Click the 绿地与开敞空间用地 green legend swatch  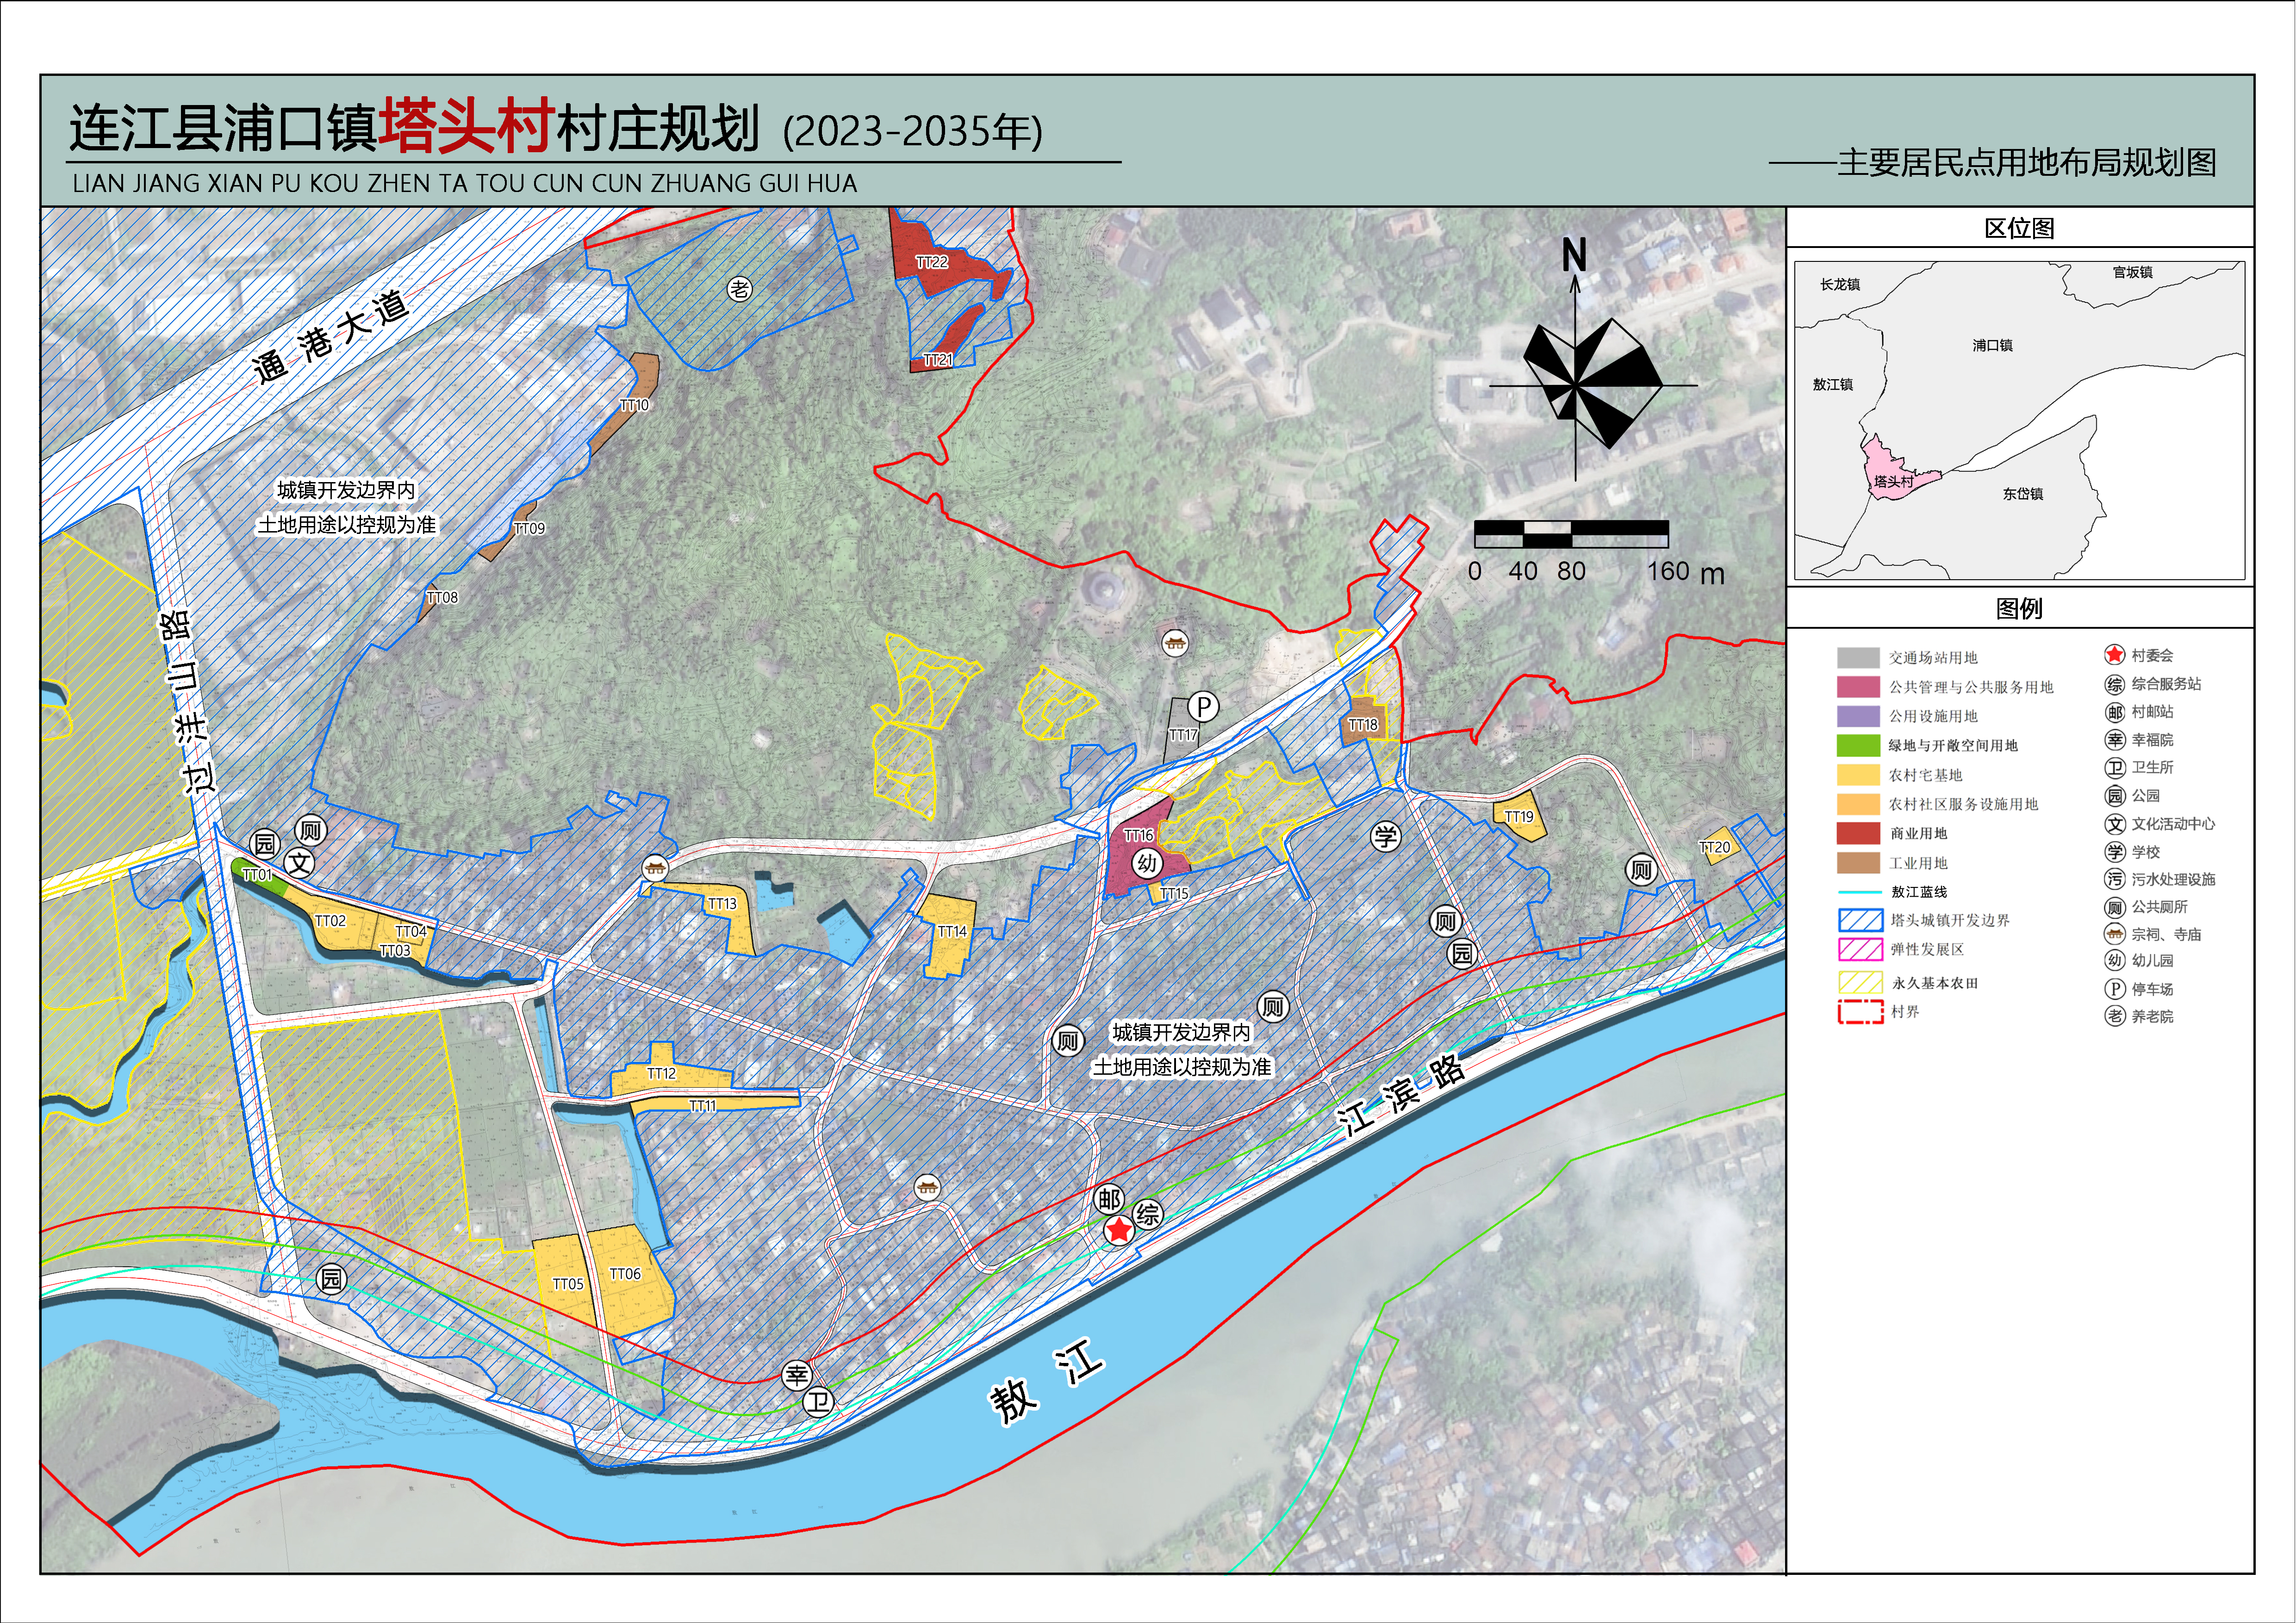[x=1858, y=745]
